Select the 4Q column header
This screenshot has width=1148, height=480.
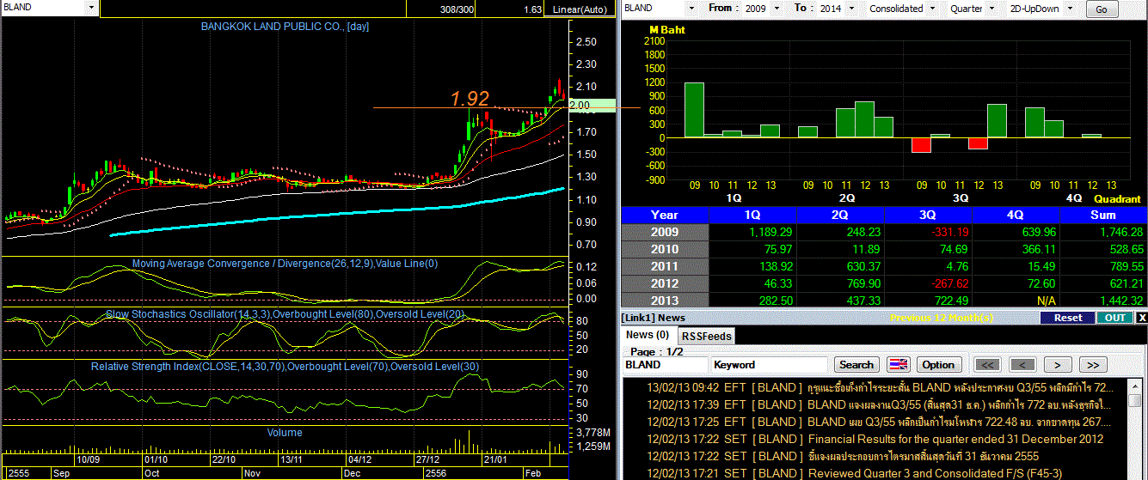tap(1016, 215)
